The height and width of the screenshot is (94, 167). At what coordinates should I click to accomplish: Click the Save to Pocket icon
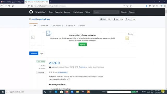[128, 6]
